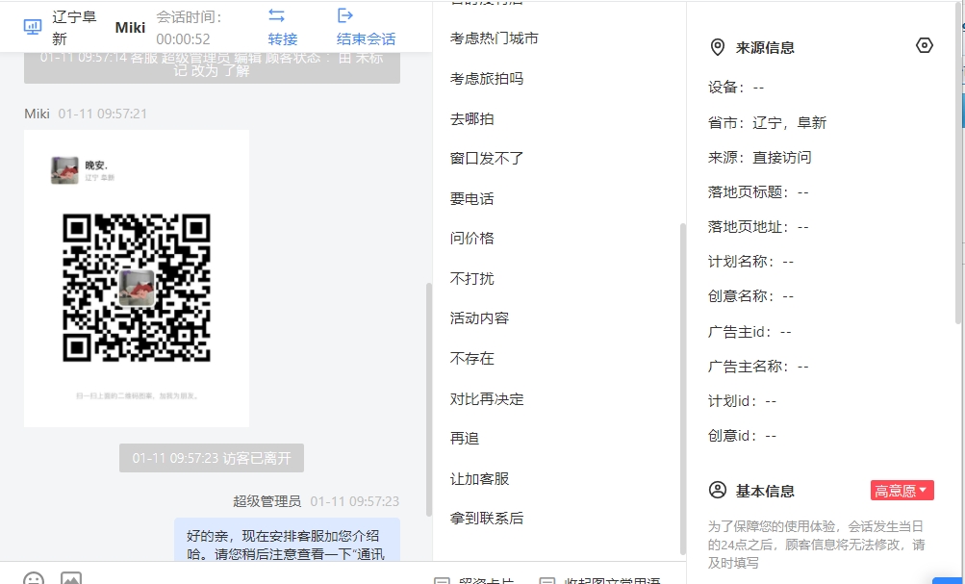
Task: Click the 设备 field row
Action: pyautogui.click(x=736, y=88)
